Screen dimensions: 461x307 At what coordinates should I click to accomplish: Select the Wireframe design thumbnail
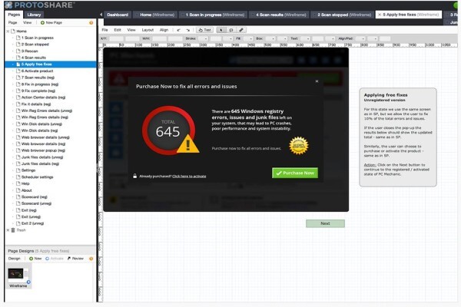(x=18, y=276)
